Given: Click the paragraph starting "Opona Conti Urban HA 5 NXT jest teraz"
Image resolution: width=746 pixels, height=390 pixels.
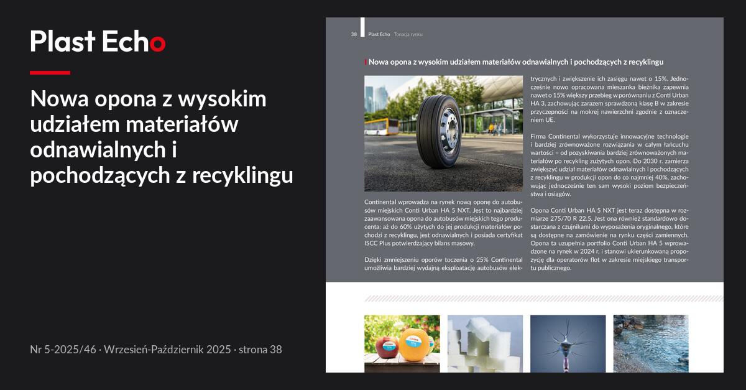Looking at the screenshot, I should (x=609, y=239).
